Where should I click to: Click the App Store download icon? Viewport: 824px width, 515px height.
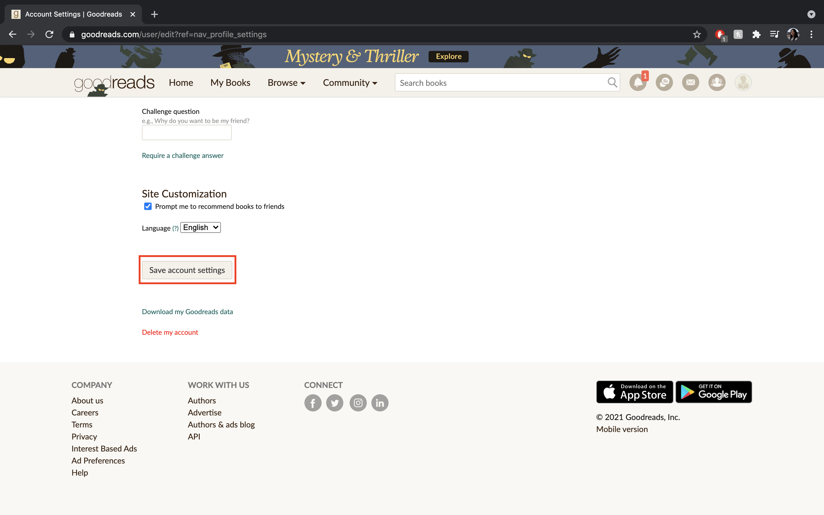(x=634, y=392)
